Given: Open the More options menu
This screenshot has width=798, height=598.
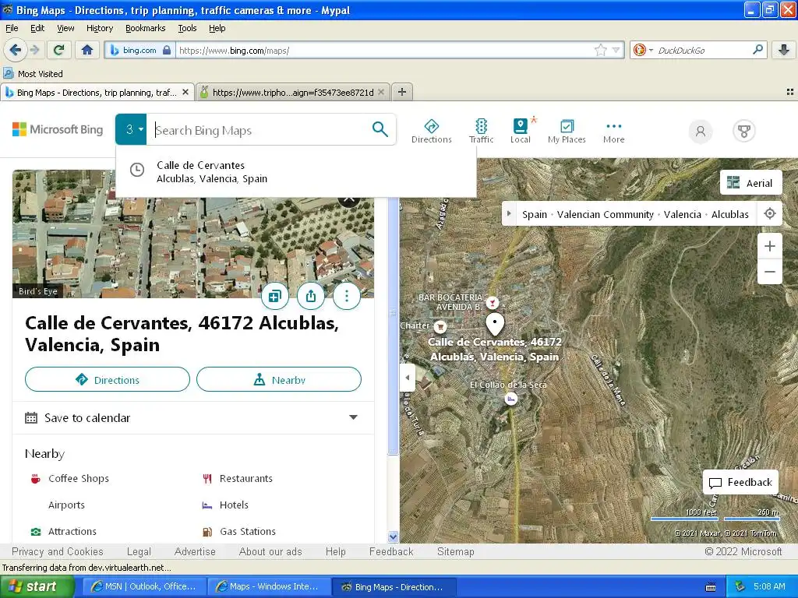Looking at the screenshot, I should [614, 131].
